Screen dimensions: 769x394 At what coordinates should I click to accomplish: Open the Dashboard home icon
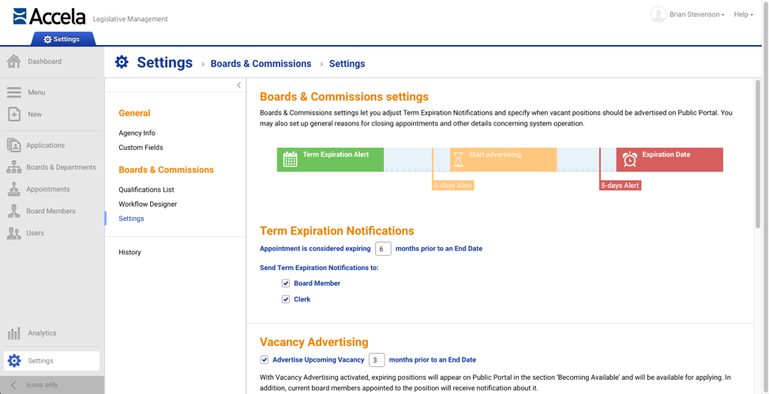[13, 62]
